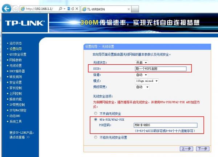This screenshot has height=157, width=218.
Task: Expand 网络参数 in sidebar menu
Action: point(16,60)
